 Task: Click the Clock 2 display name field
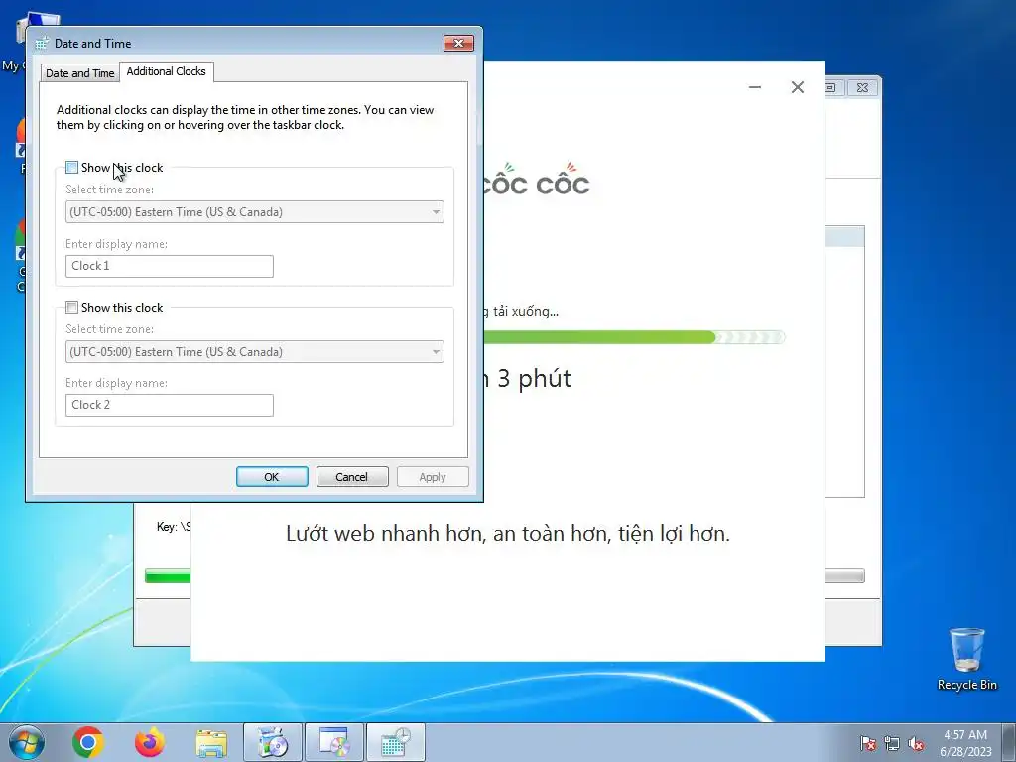(x=169, y=405)
